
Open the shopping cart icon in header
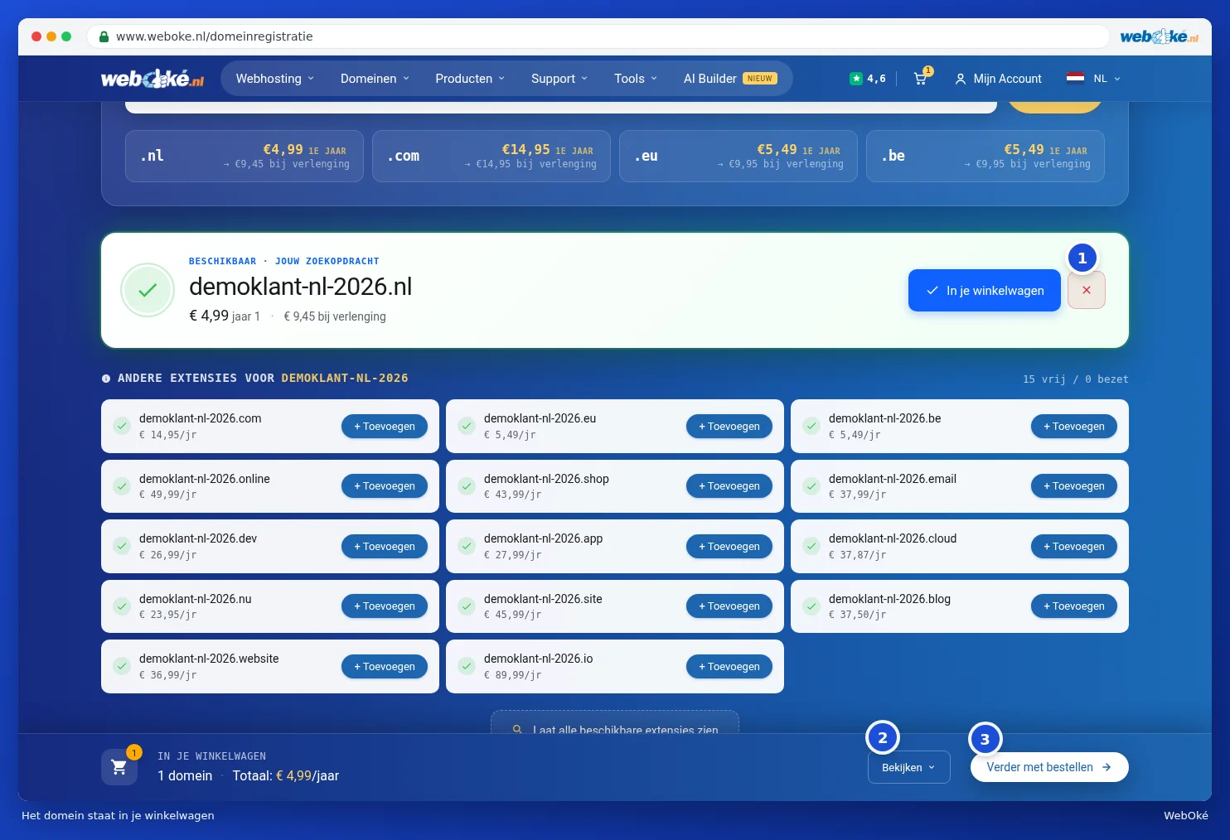point(921,79)
